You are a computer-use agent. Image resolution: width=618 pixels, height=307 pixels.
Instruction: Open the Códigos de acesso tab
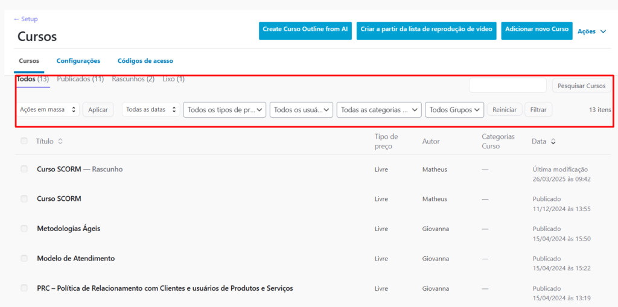[x=145, y=61]
